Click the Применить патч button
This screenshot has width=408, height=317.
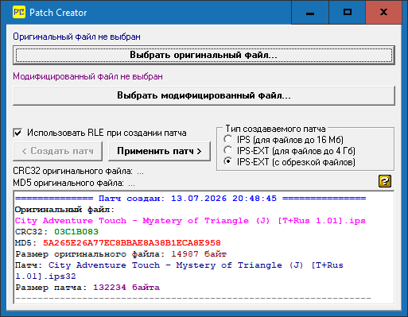(x=160, y=151)
